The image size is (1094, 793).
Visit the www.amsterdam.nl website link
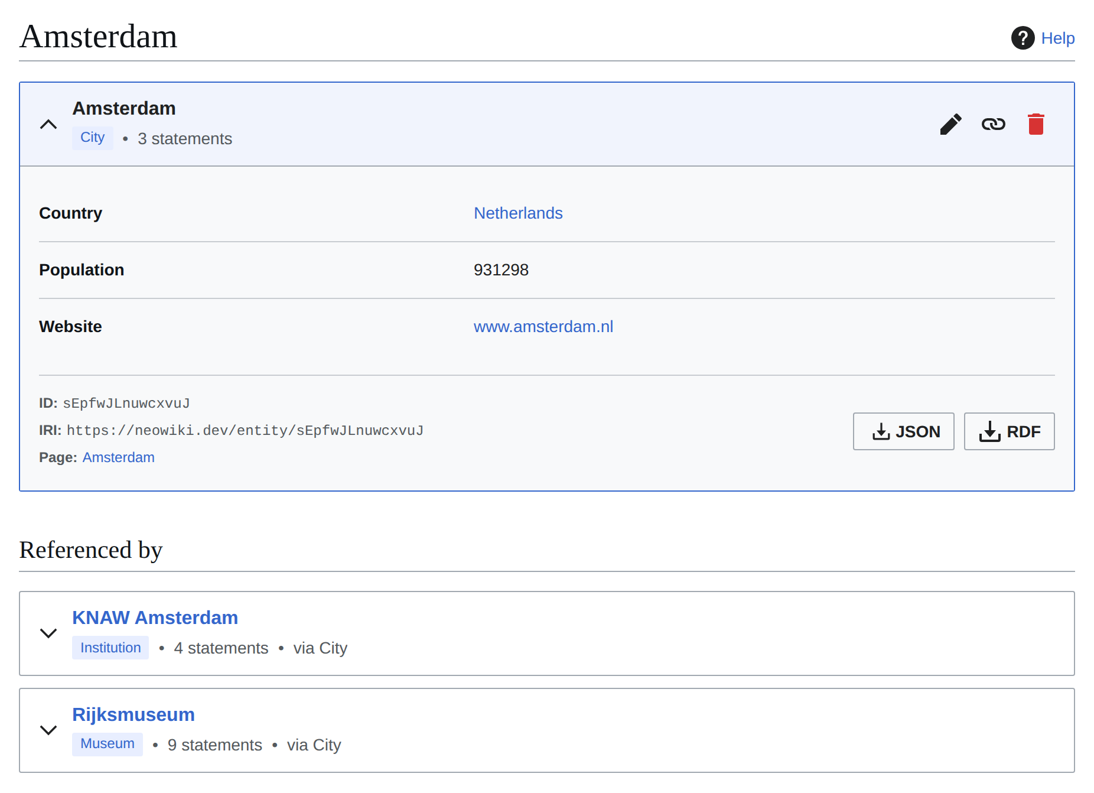(543, 327)
